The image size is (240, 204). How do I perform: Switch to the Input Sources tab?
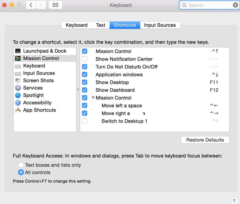(x=160, y=25)
